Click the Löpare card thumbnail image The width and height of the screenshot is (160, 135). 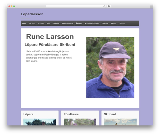coord(40,122)
